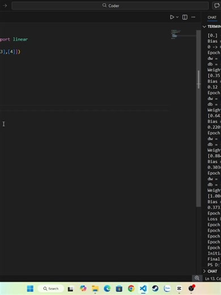Click the 'Final' output line in terminal
Screen dimensions: 221x295
(x=214, y=259)
